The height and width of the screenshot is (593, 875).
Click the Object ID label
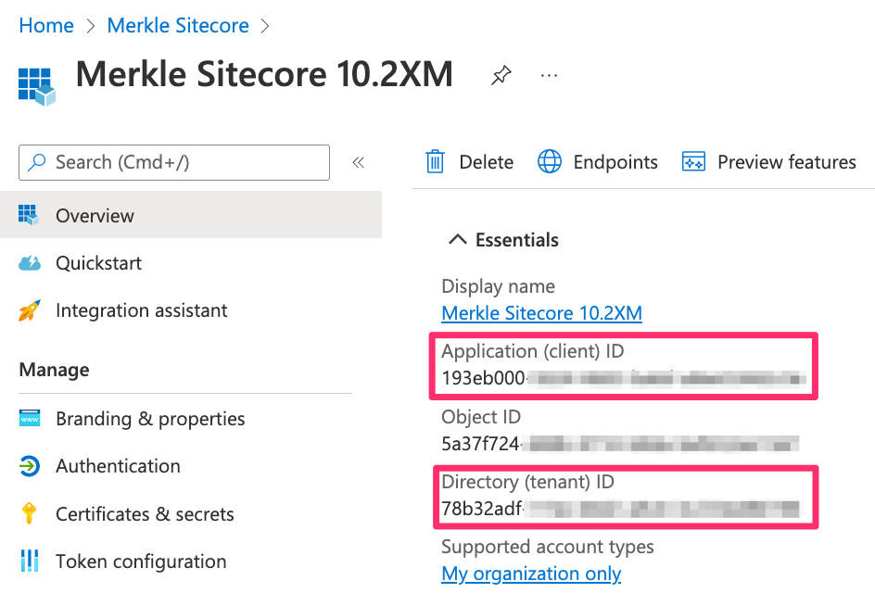click(481, 417)
